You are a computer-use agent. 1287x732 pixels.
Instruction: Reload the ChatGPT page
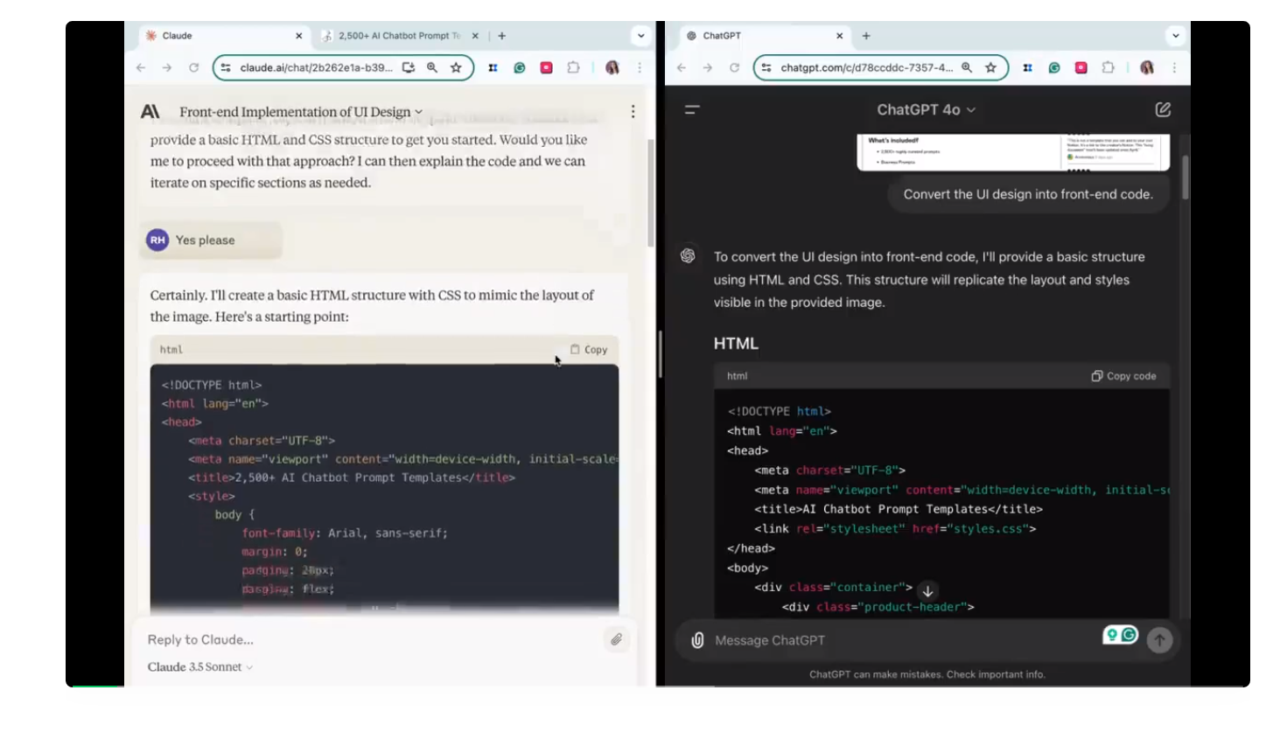pos(734,67)
